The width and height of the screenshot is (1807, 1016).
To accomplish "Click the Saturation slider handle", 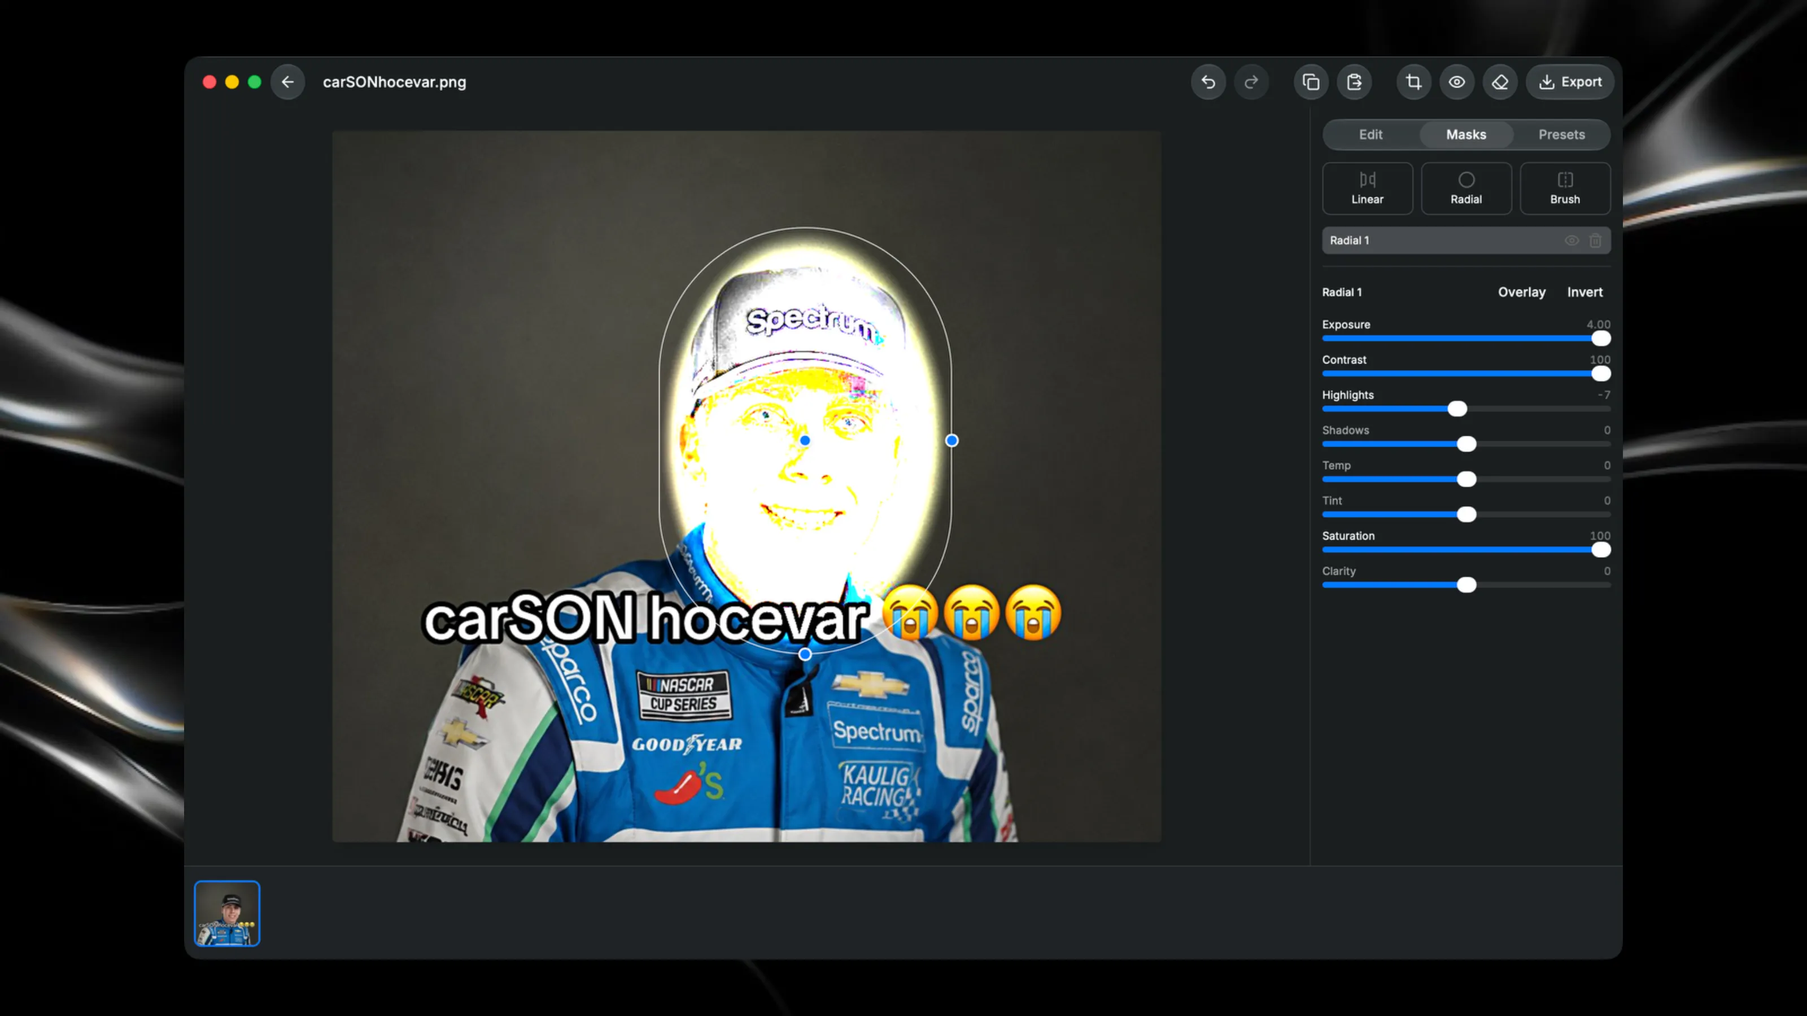I will coord(1601,550).
